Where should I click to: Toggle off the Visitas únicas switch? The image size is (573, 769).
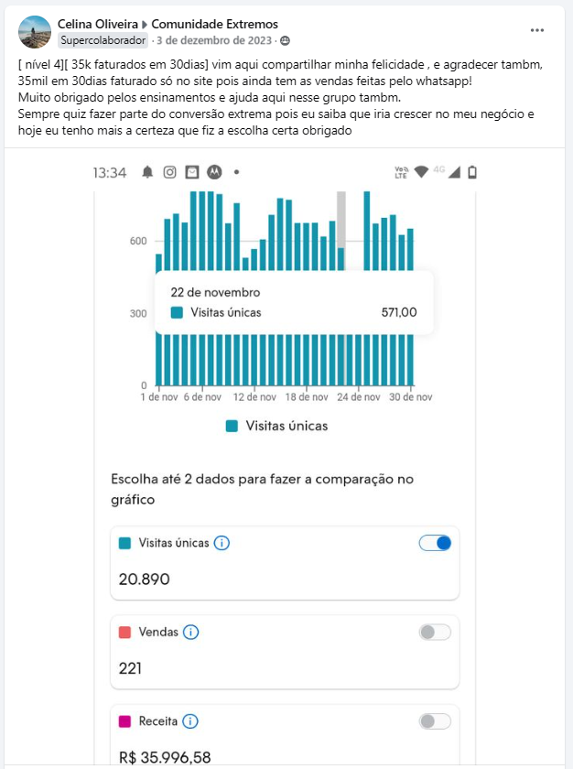point(435,543)
